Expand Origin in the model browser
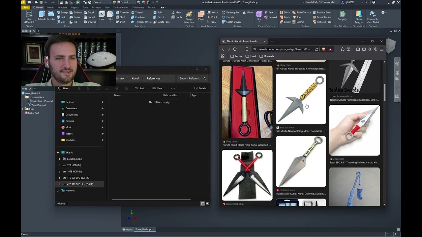This screenshot has width=422, height=237. [x=23, y=109]
